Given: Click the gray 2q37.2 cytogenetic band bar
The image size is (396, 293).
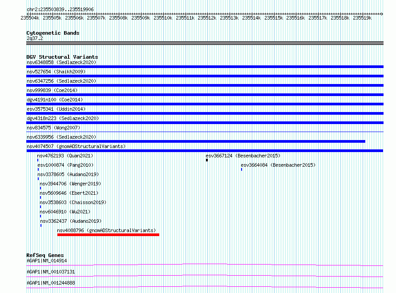Looking at the screenshot, I should tap(205, 43).
